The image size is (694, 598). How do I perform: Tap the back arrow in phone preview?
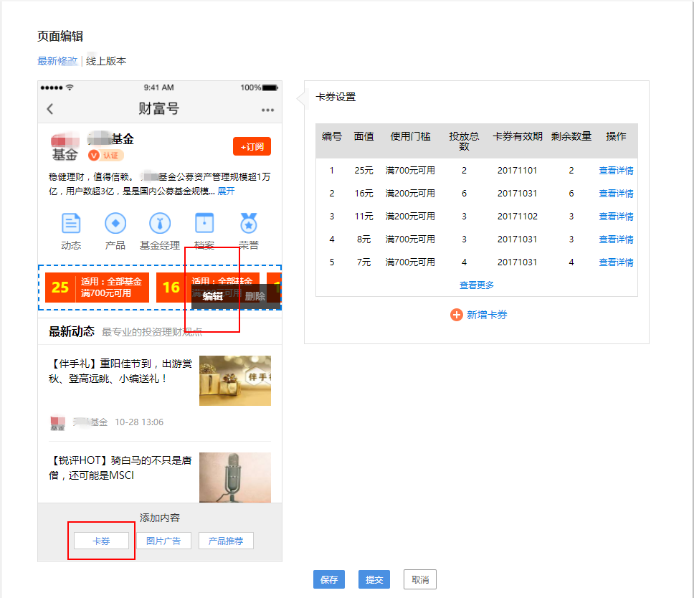[50, 109]
